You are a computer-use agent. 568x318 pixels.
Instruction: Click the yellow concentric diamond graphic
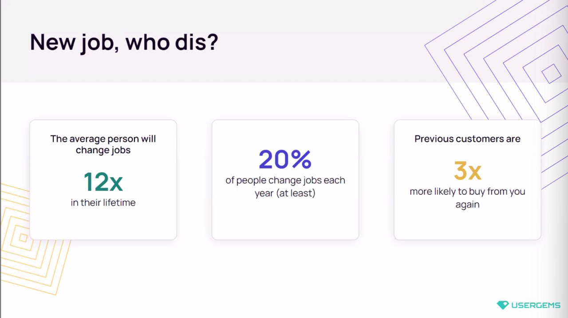click(x=27, y=239)
